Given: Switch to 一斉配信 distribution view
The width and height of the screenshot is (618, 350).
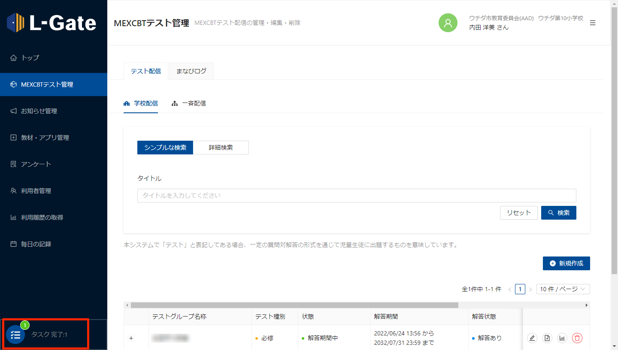Looking at the screenshot, I should coord(189,103).
